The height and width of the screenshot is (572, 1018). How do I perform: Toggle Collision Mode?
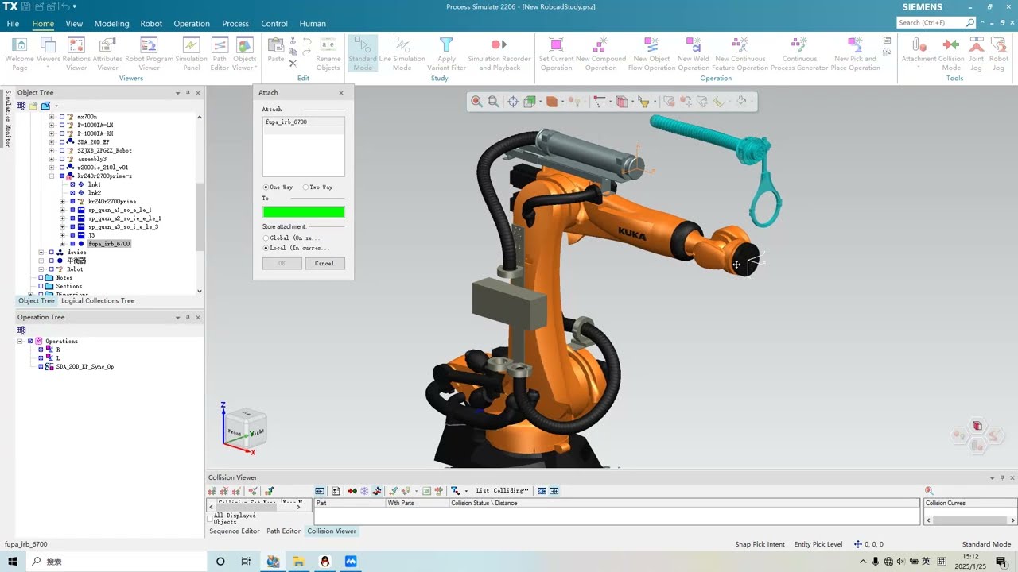(x=951, y=53)
